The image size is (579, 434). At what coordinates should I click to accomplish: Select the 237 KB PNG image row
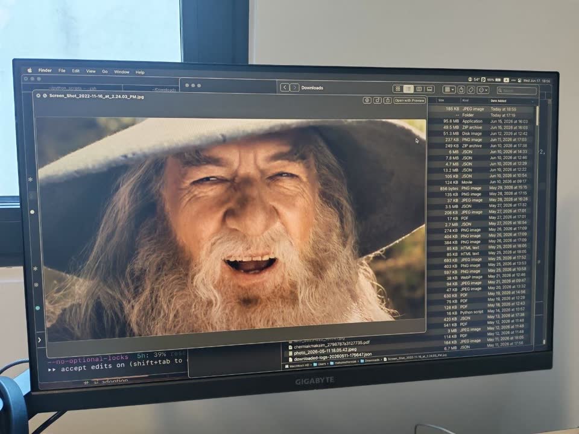[481, 139]
